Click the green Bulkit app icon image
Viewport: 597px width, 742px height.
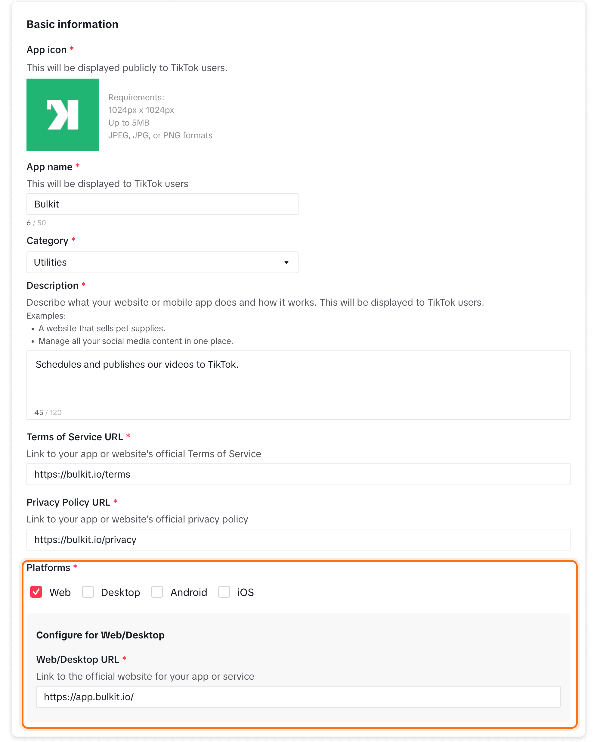63,115
